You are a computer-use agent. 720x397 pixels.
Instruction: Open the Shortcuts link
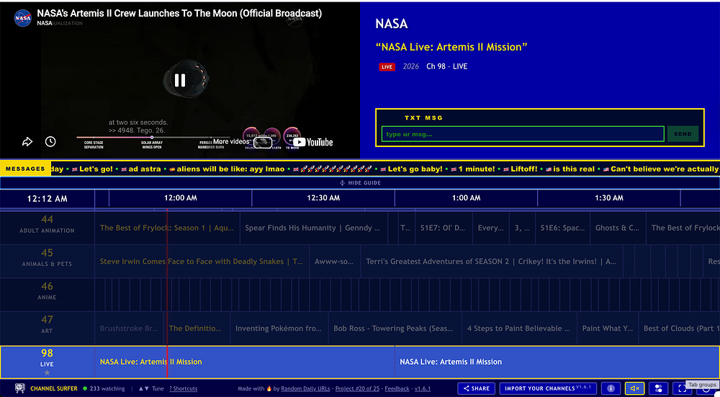click(183, 389)
